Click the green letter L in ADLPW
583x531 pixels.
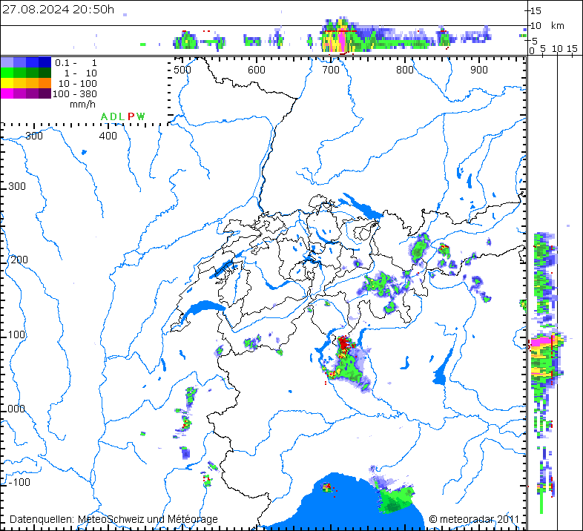[122, 116]
